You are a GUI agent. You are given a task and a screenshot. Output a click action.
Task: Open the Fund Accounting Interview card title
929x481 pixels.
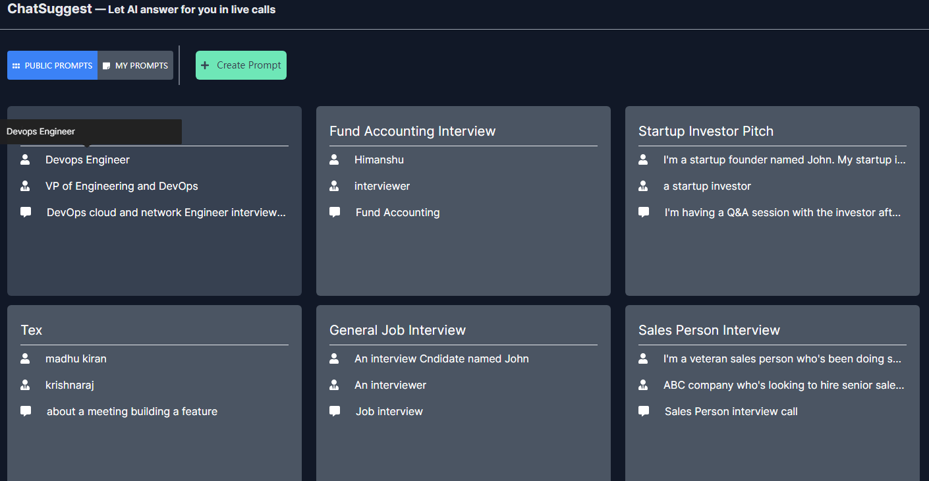coord(412,131)
